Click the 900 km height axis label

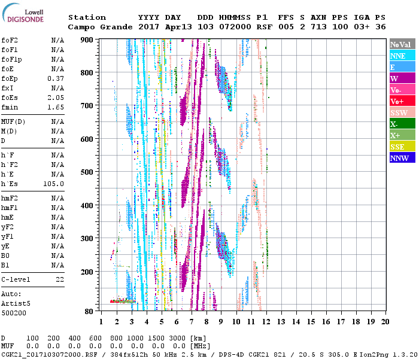tap(87, 40)
